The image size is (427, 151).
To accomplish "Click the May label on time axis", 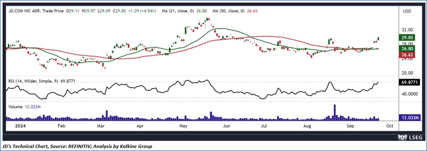I will (183, 126).
